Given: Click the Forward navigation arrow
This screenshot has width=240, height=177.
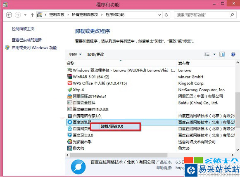Looking at the screenshot, I should pos(18,15).
